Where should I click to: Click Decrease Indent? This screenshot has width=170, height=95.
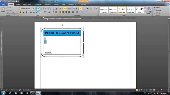(x=74, y=8)
